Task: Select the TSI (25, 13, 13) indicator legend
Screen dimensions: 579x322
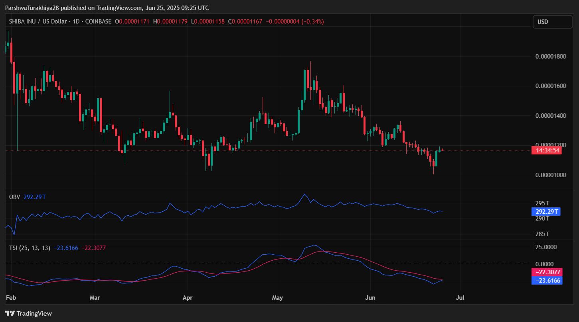Action: [x=30, y=248]
